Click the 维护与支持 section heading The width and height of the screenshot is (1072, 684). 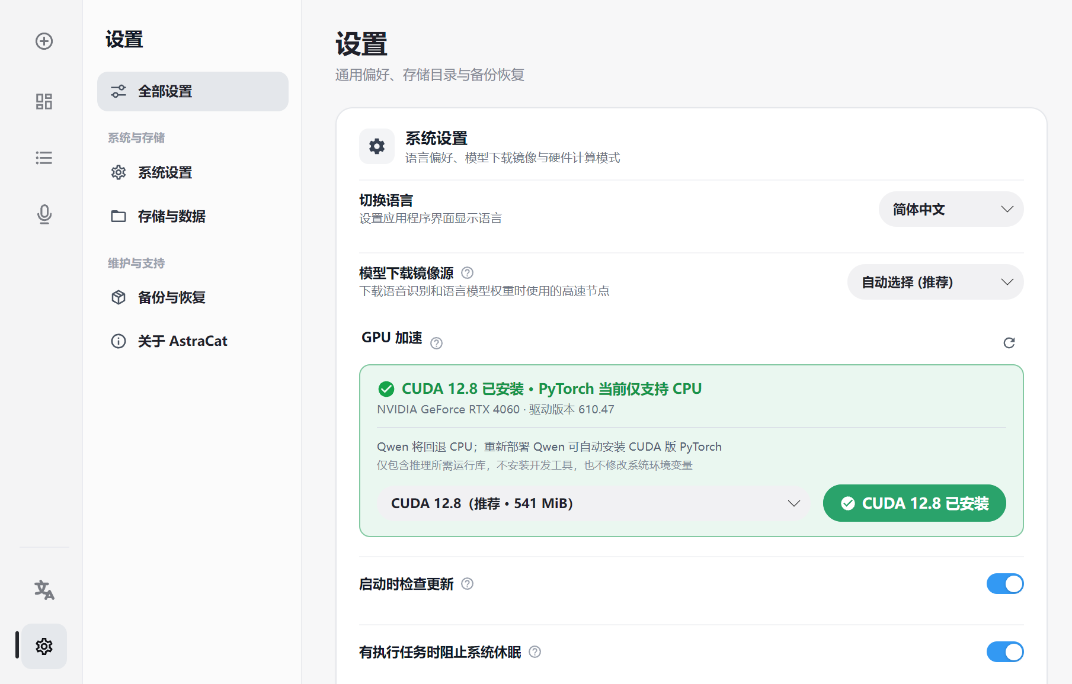click(136, 263)
